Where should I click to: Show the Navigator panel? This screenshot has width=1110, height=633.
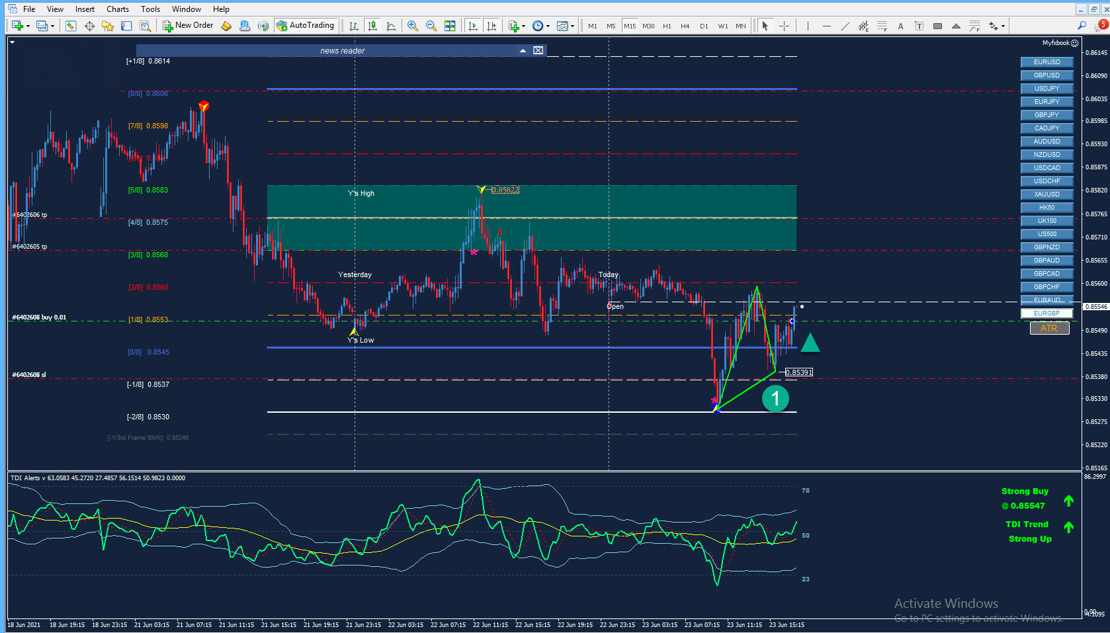pos(107,26)
